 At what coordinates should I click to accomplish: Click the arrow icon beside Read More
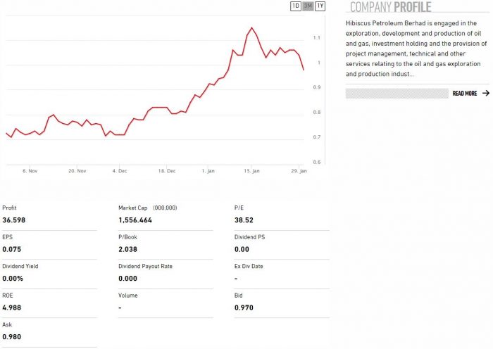485,93
